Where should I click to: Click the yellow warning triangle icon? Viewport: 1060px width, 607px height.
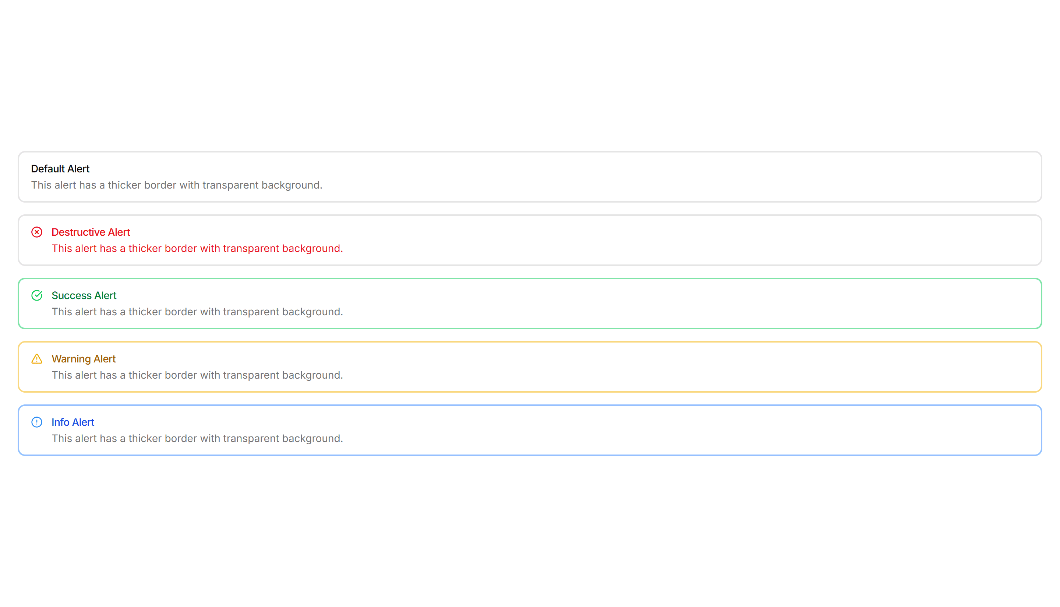pos(37,359)
